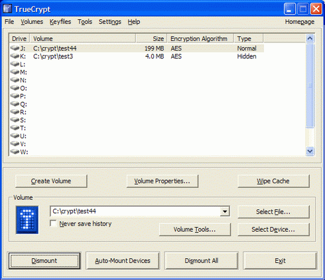This screenshot has height=280, width=325.
Task: Choose the P: drive slot icon
Action: pyautogui.click(x=15, y=96)
